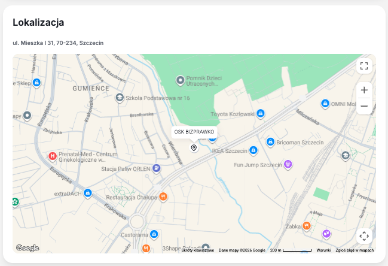Select the Bricoman Szczecin marker
388x266 pixels.
coord(271,142)
